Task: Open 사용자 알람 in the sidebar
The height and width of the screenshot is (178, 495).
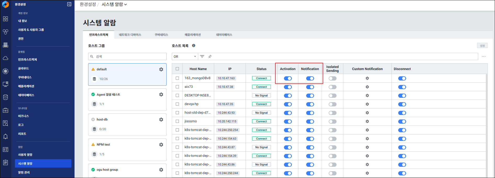Action: pyautogui.click(x=25, y=155)
